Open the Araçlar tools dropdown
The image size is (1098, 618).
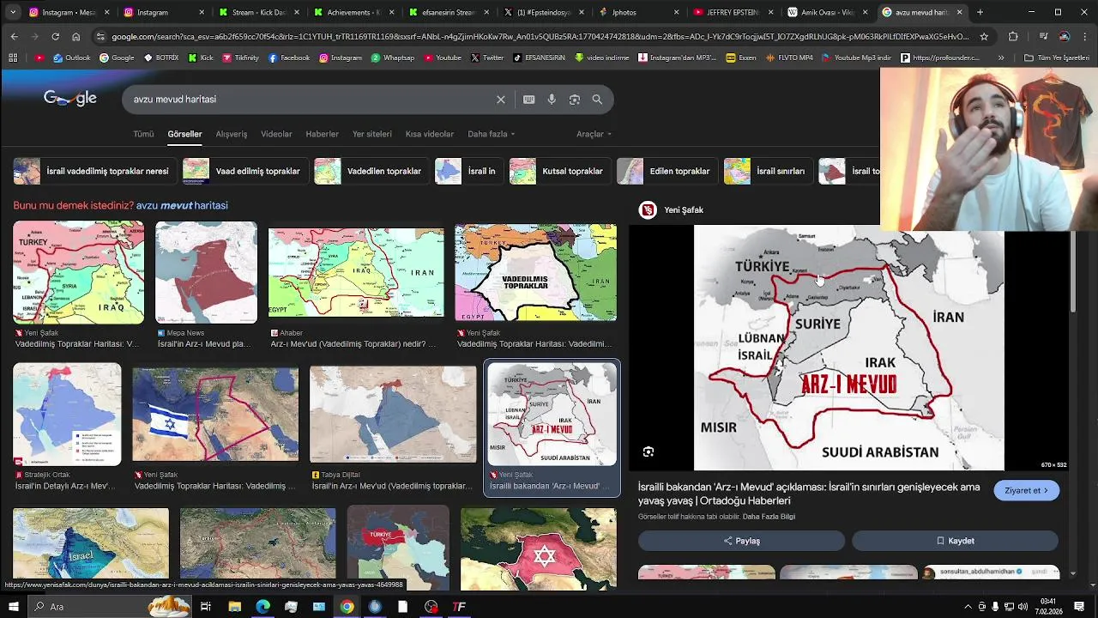[x=594, y=134]
